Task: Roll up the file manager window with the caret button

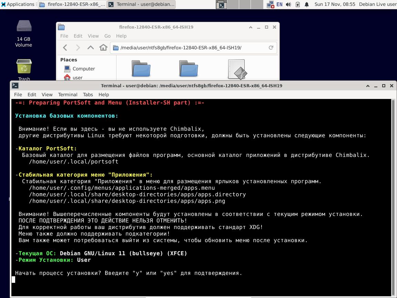Action: [x=251, y=27]
